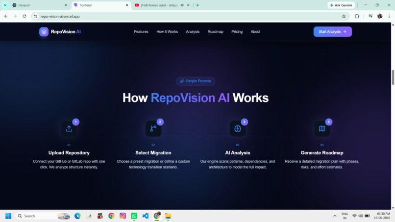Close the YouTube tab
395x222 pixels.
point(188,5)
